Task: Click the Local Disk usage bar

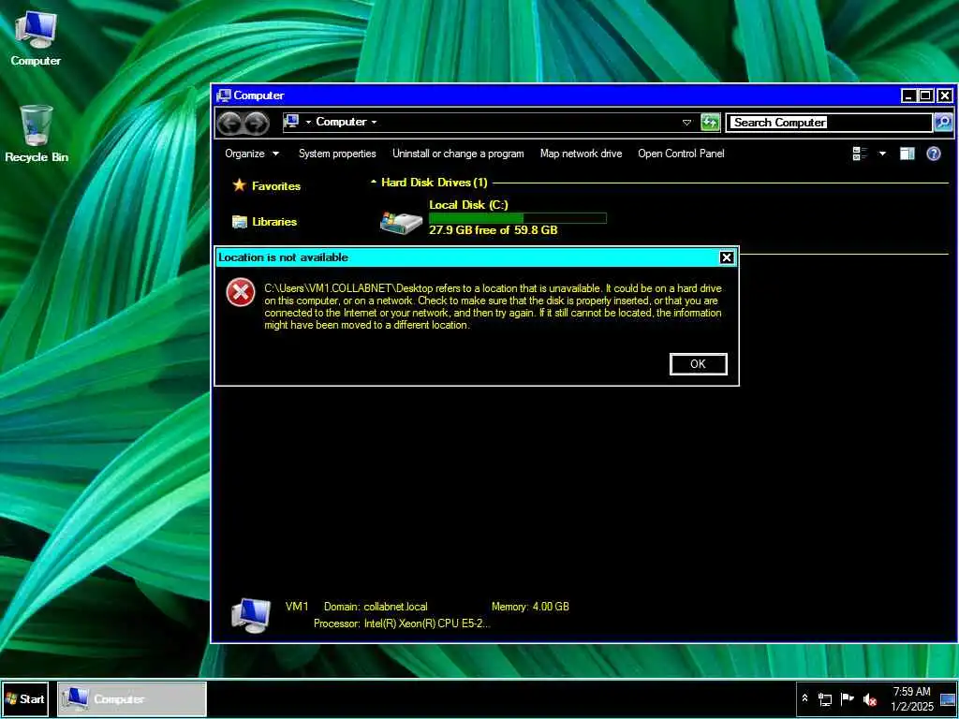Action: point(517,217)
